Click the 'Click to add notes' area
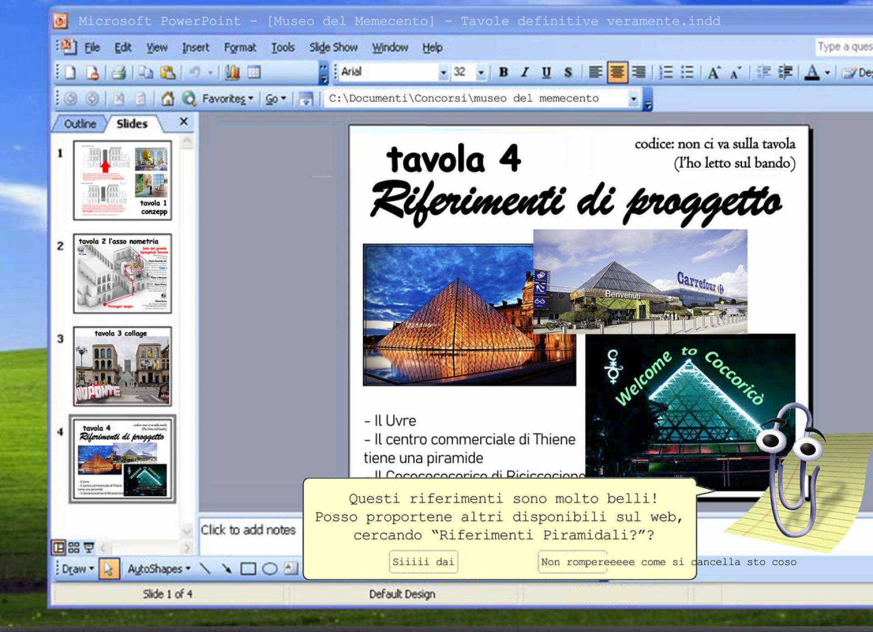Screen dimensions: 873x632 (x=248, y=530)
